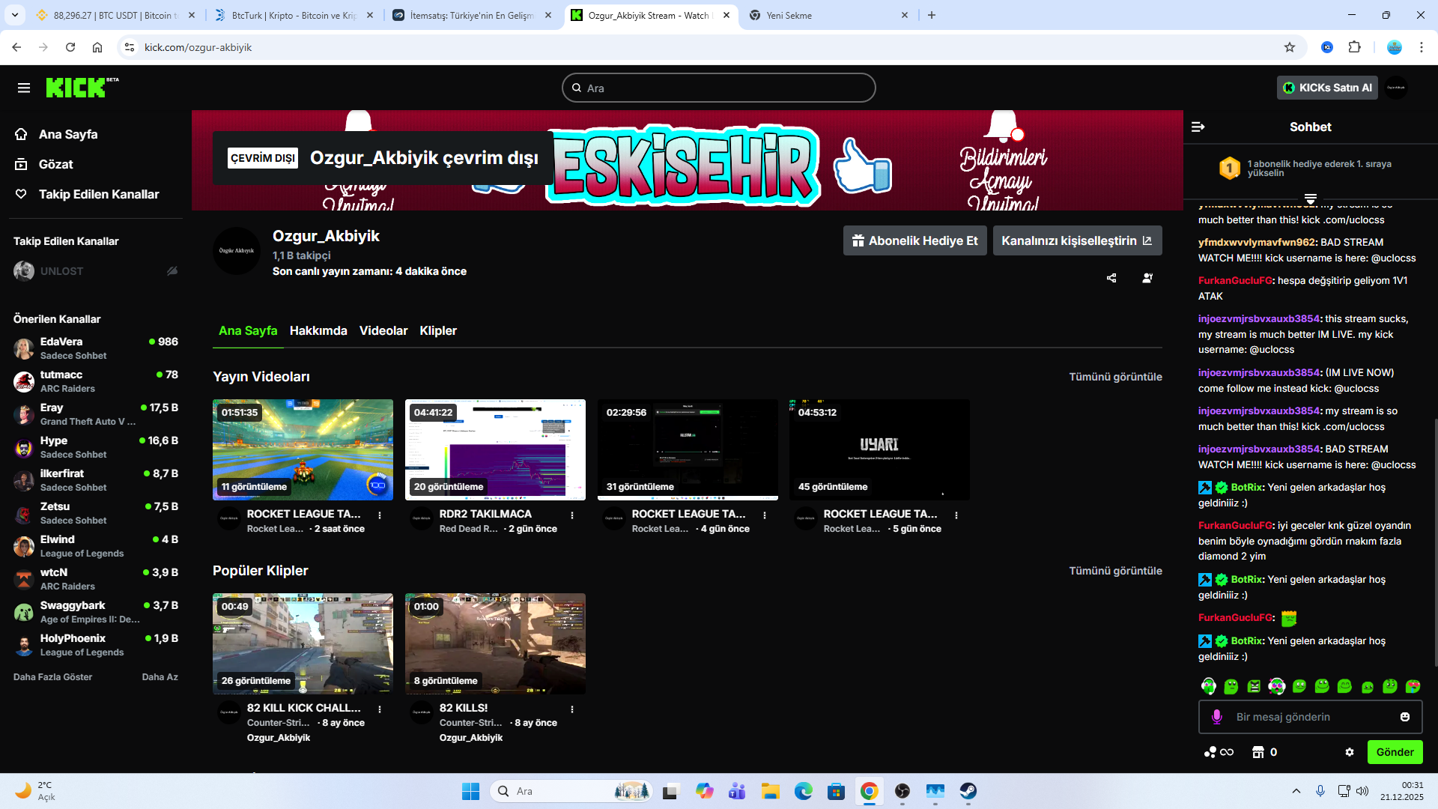Image resolution: width=1438 pixels, height=809 pixels.
Task: Open options for the RDR2 TAKILMACA video
Action: click(x=572, y=515)
